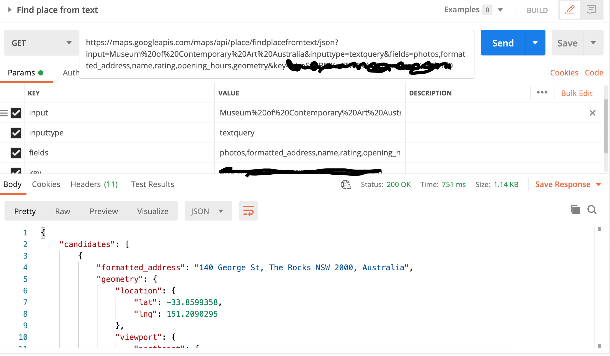Open the Send options arrow
Viewport: 610px width, 356px height.
(x=535, y=43)
